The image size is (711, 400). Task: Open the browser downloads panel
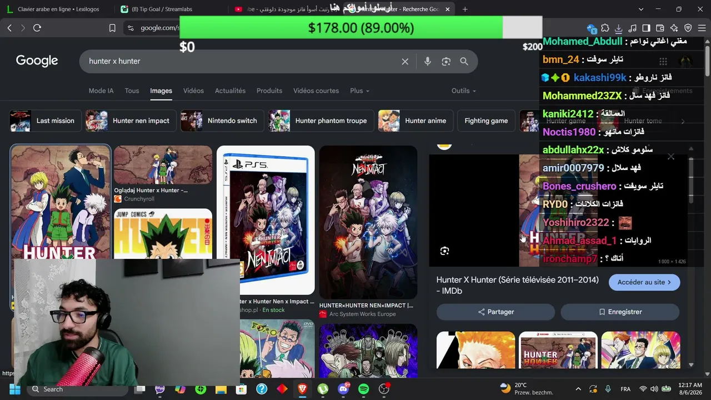(620, 28)
